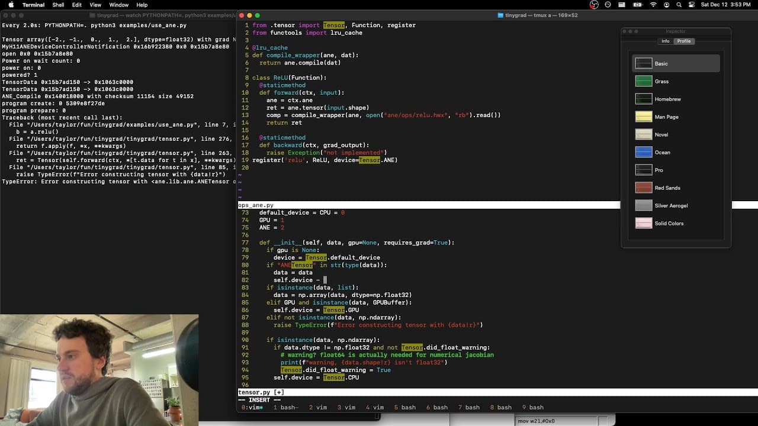This screenshot has height=426, width=758.
Task: Open the View menu
Action: [x=95, y=5]
